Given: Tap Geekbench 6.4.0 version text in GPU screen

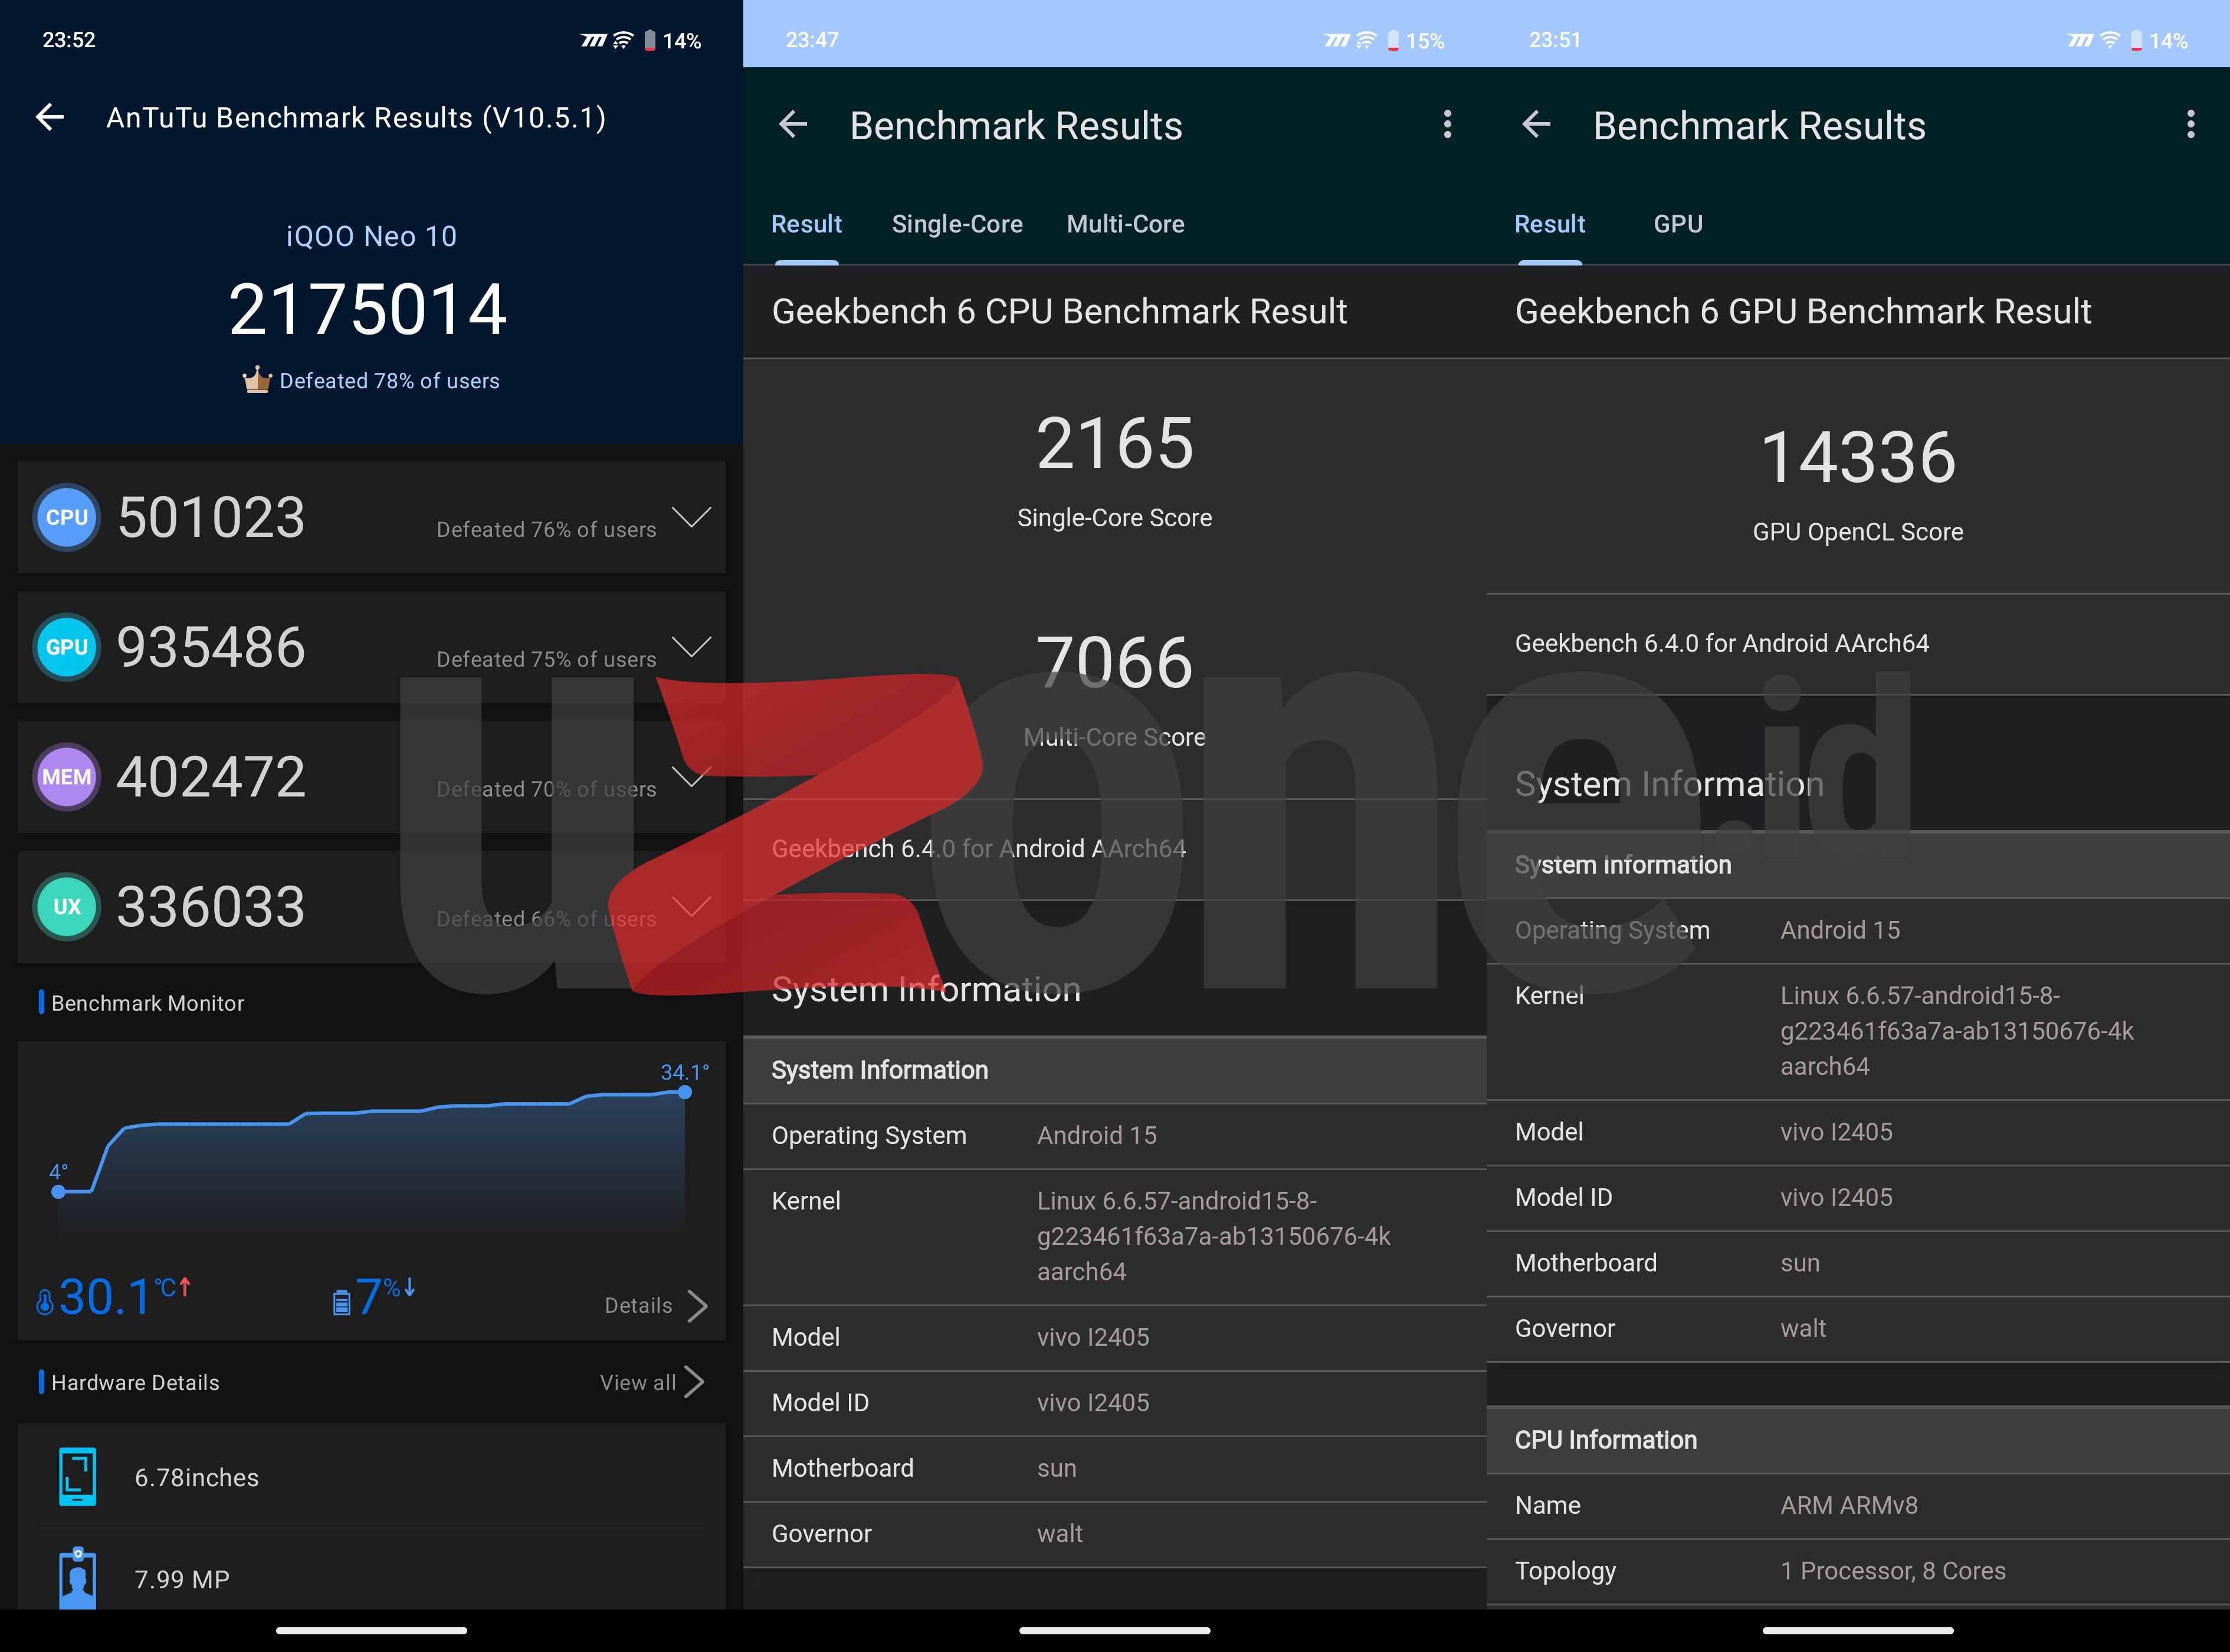Looking at the screenshot, I should tap(1721, 643).
